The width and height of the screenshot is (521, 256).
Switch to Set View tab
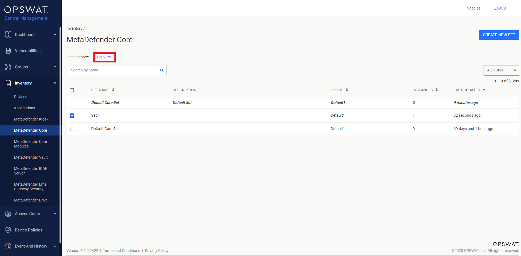[x=104, y=57]
